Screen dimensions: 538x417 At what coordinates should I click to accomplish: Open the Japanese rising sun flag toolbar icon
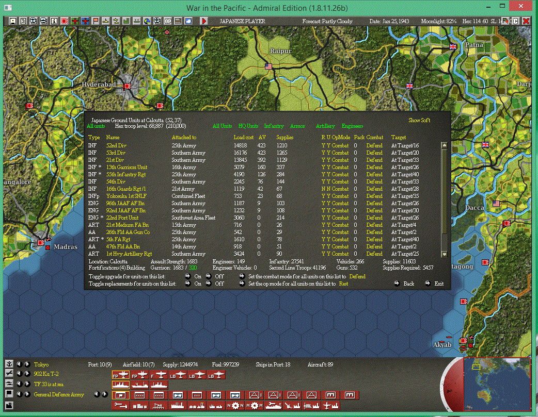(64, 21)
